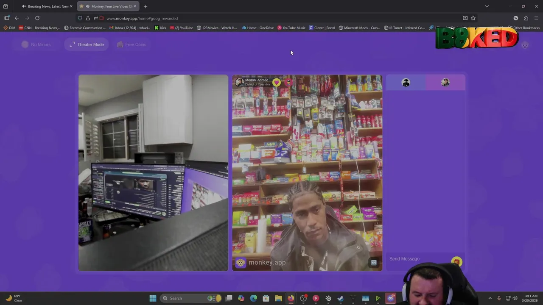Toggle the browser sidebar icon
This screenshot has width=543, height=305.
(x=7, y=18)
